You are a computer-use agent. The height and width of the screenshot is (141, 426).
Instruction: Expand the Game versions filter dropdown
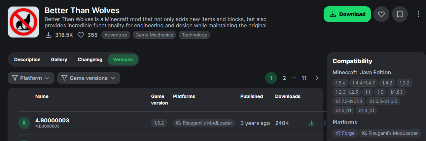pos(89,78)
